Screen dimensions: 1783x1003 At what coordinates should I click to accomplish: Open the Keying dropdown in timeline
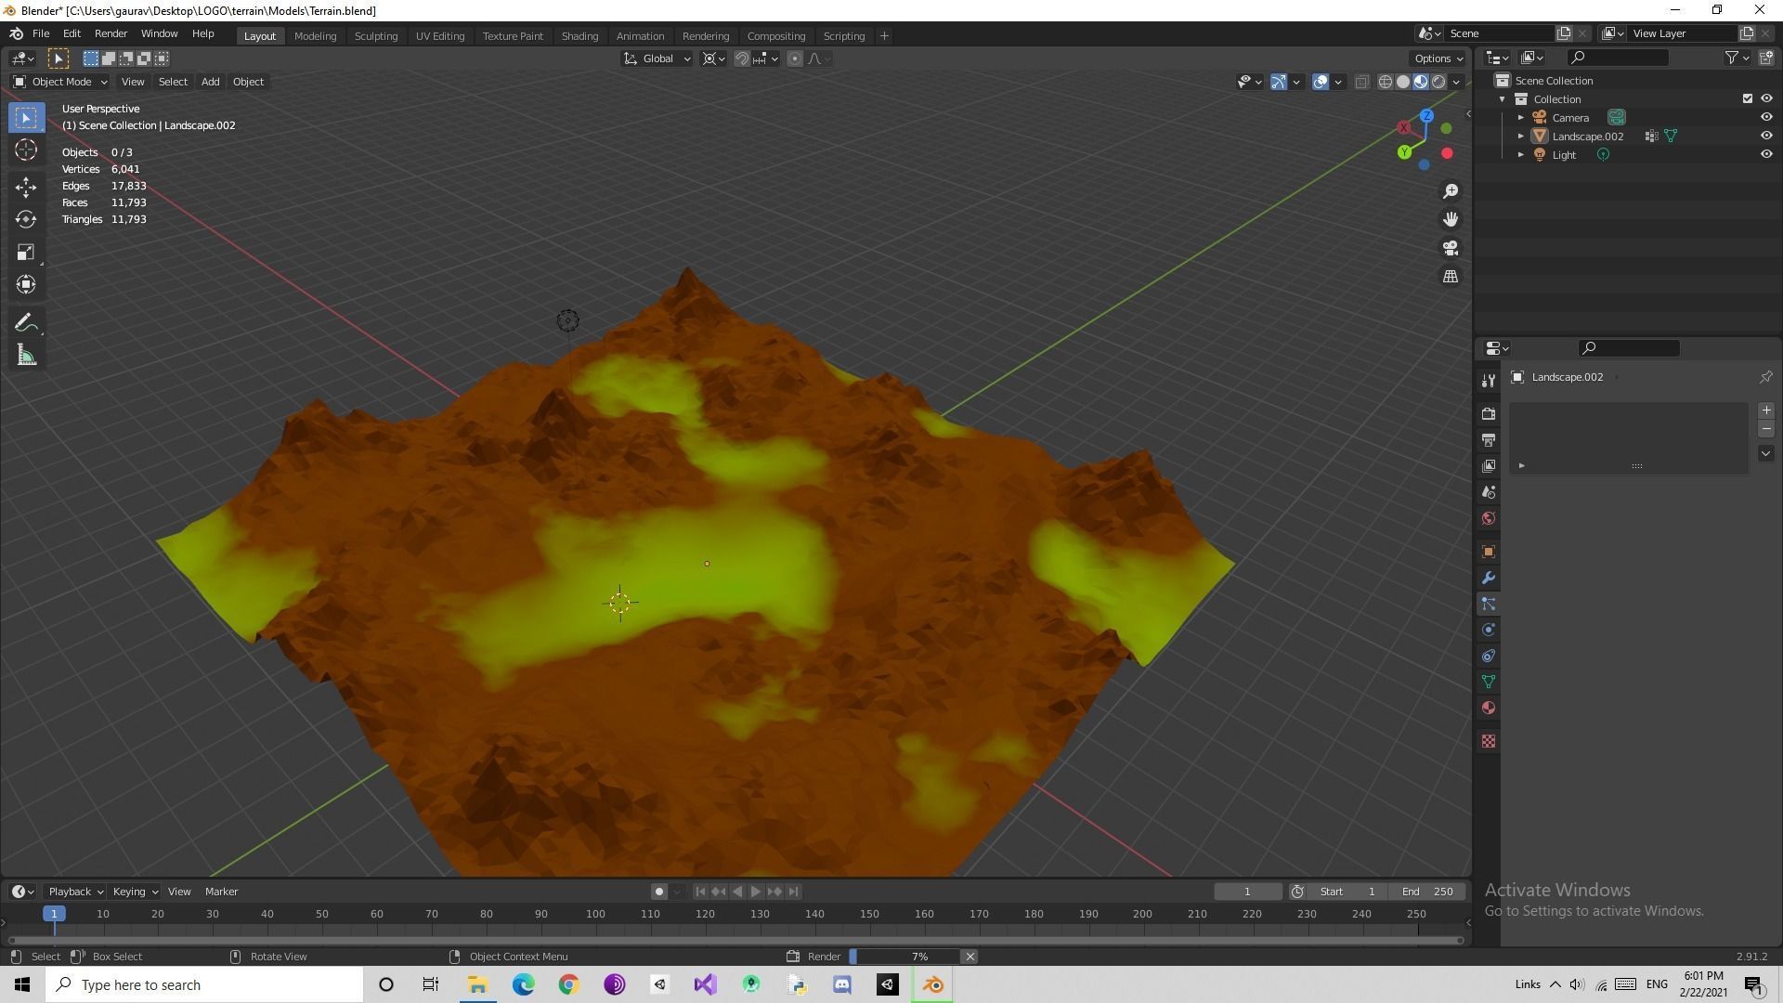click(x=135, y=892)
